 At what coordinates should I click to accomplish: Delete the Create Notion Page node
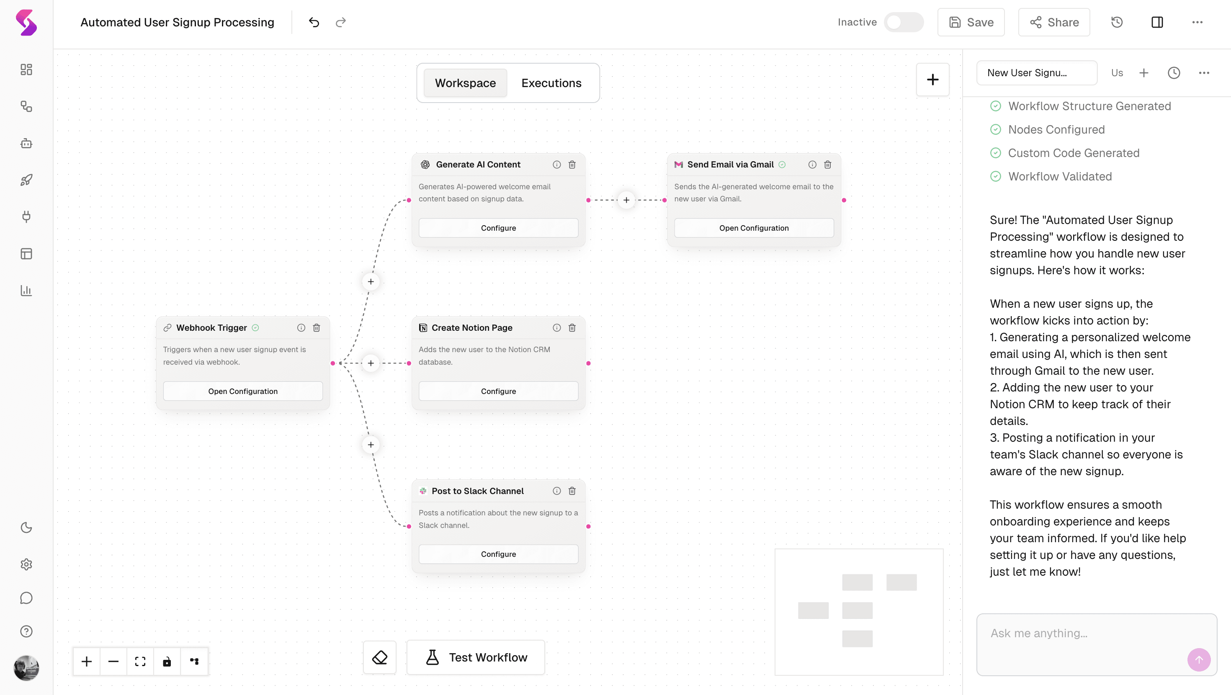pos(572,327)
